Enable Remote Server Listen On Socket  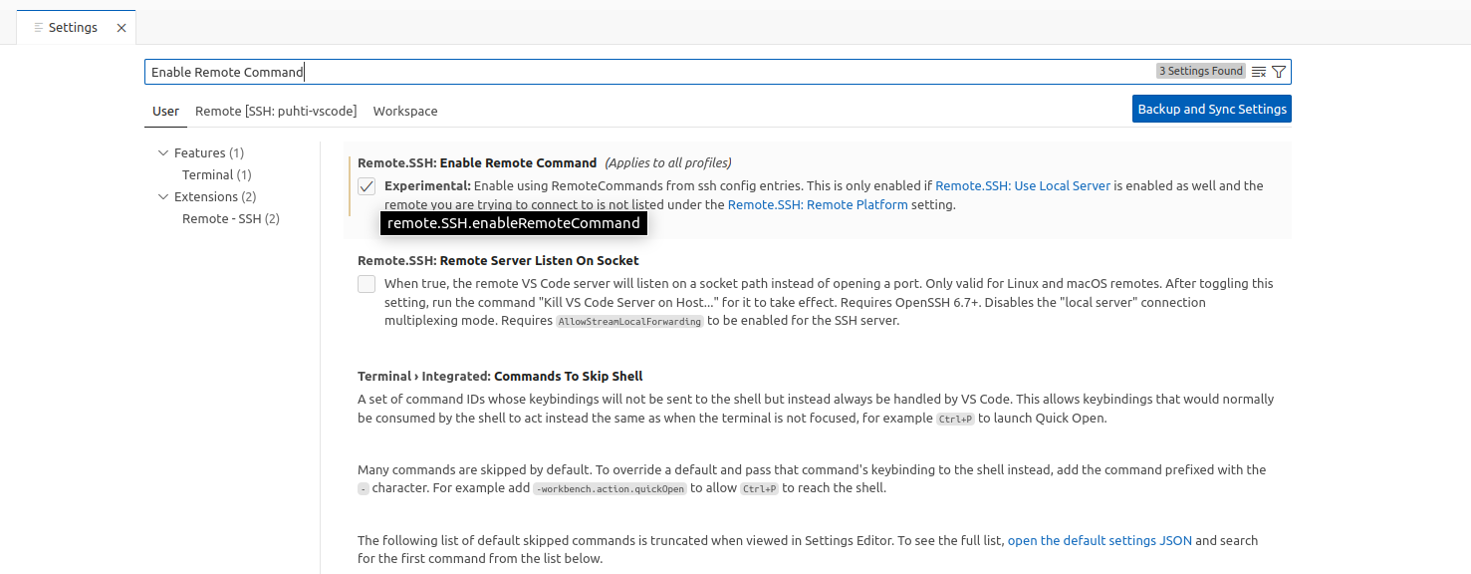[x=366, y=284]
